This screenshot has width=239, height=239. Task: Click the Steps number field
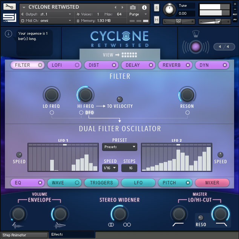click(129, 168)
